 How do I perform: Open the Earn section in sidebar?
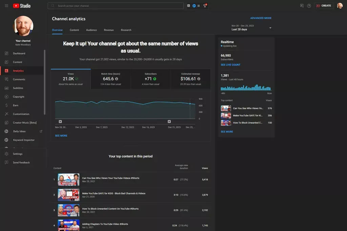[x=22, y=105]
